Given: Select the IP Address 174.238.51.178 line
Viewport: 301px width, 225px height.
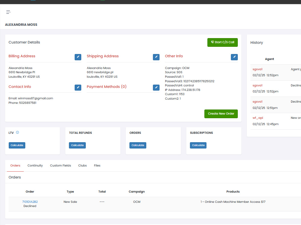Looking at the screenshot, I should click(183, 90).
